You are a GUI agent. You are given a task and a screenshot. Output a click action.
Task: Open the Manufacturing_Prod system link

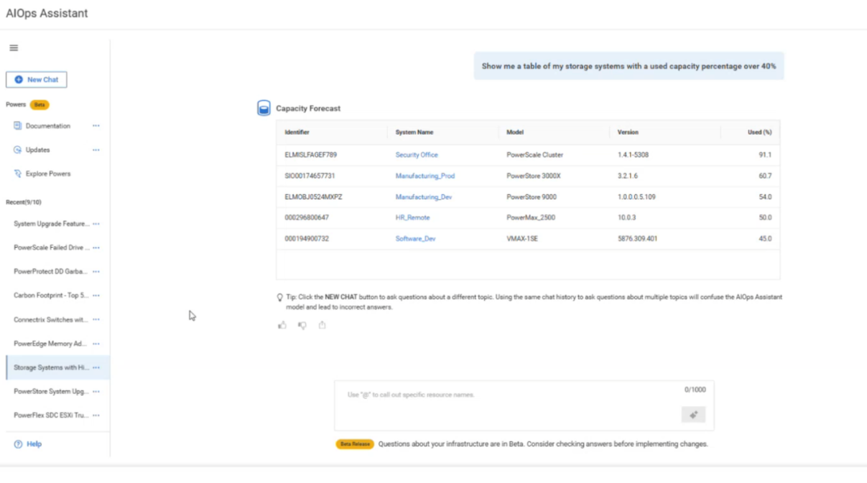(425, 176)
